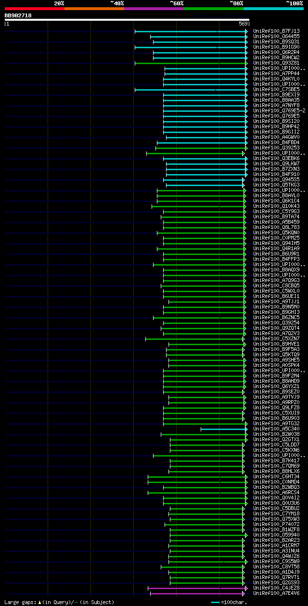This screenshot has height=606, width=308.
Task: Select the UniRef100_A9SHE5 label
Action: (x=277, y=360)
